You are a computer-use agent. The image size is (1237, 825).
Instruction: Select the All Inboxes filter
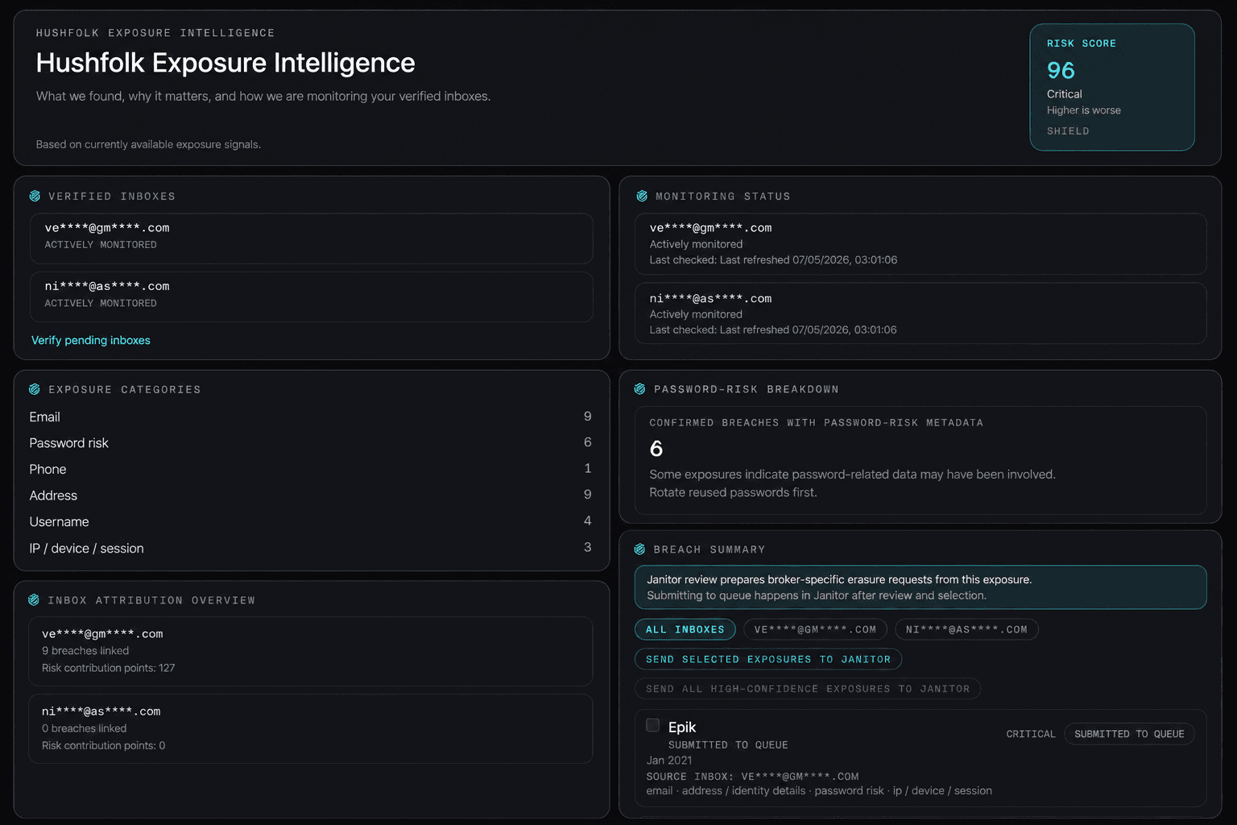(x=685, y=629)
